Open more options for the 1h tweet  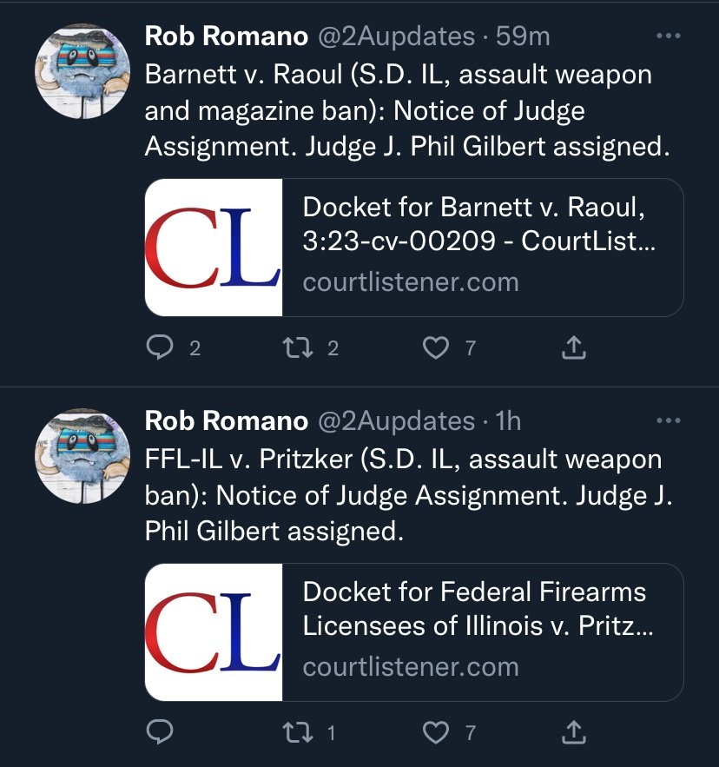click(x=668, y=420)
